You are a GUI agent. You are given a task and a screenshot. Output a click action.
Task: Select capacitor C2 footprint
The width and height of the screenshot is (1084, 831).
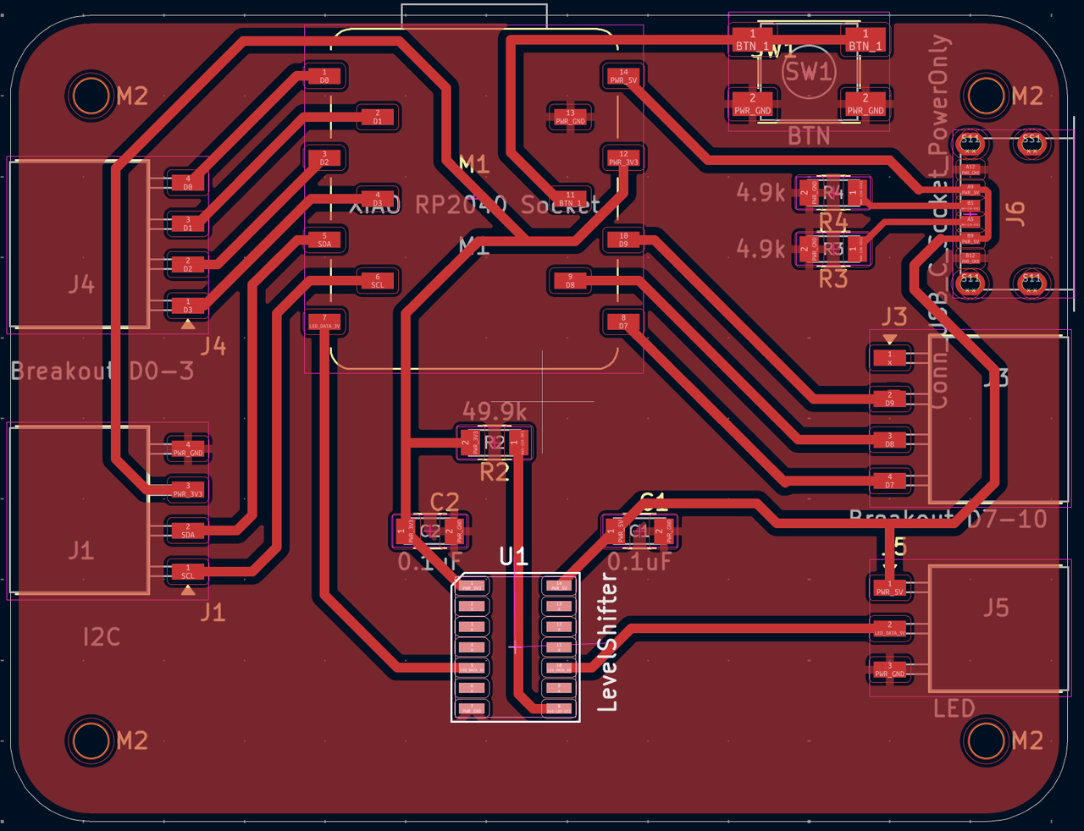(430, 531)
